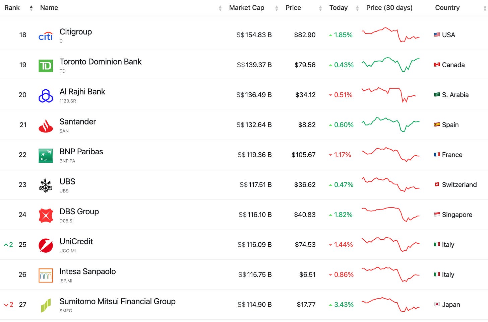
Task: Click the green up arrow beside Citigroup's 1.85%
Action: [x=331, y=35]
